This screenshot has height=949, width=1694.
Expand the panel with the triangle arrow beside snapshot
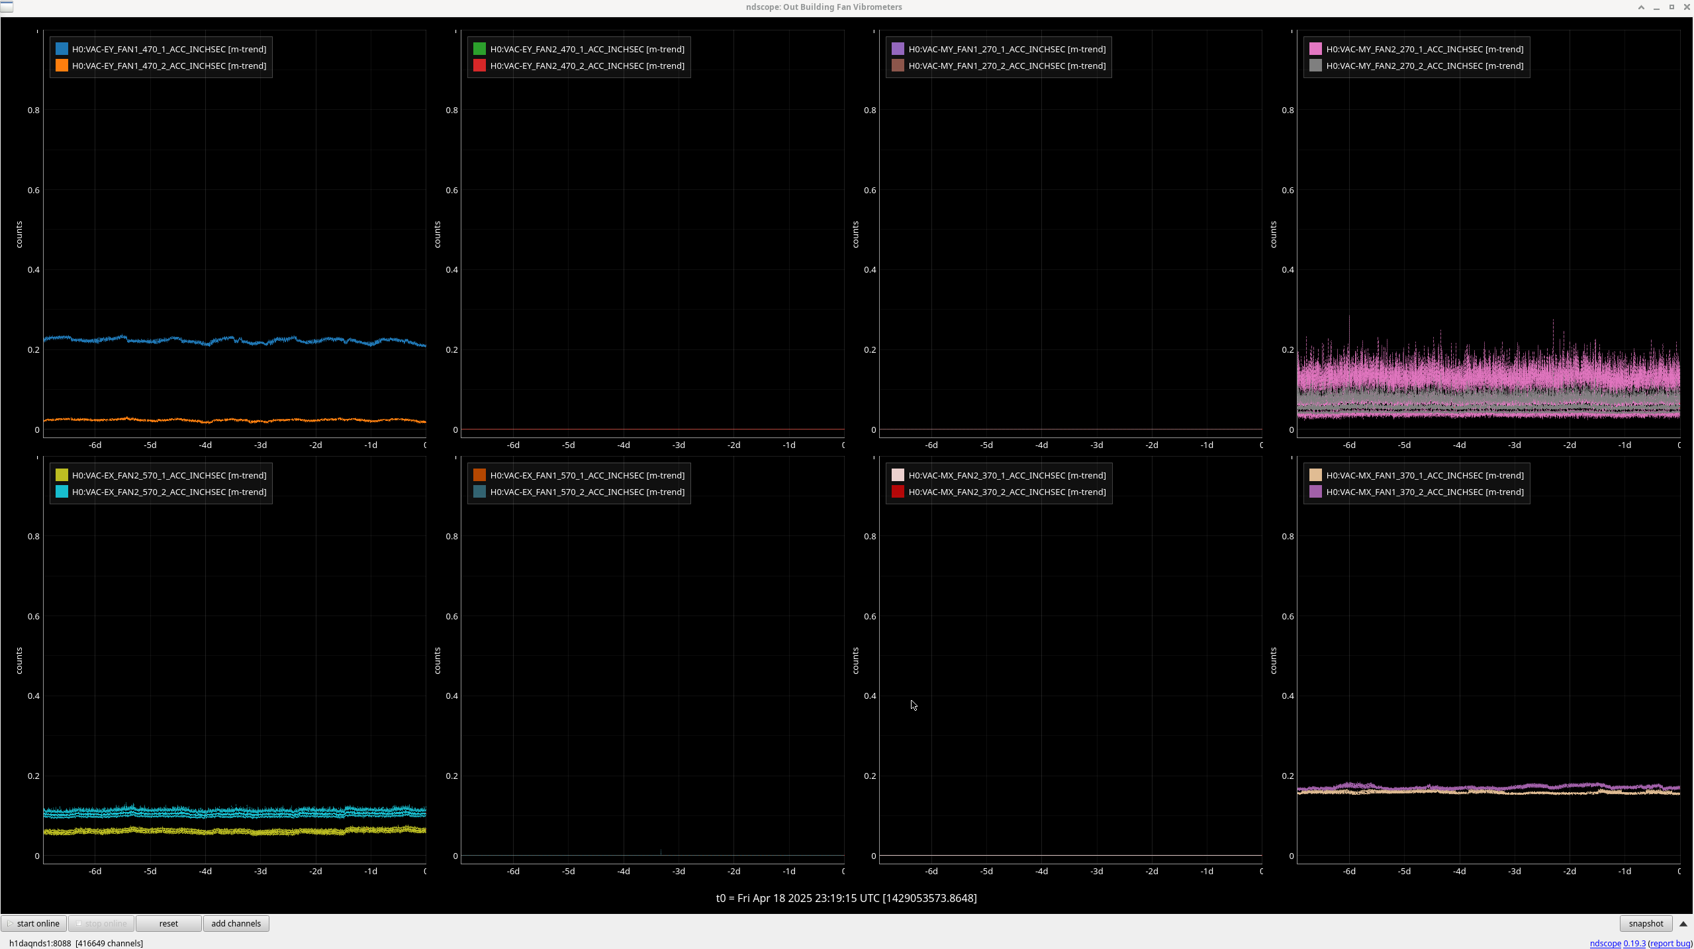click(x=1683, y=923)
